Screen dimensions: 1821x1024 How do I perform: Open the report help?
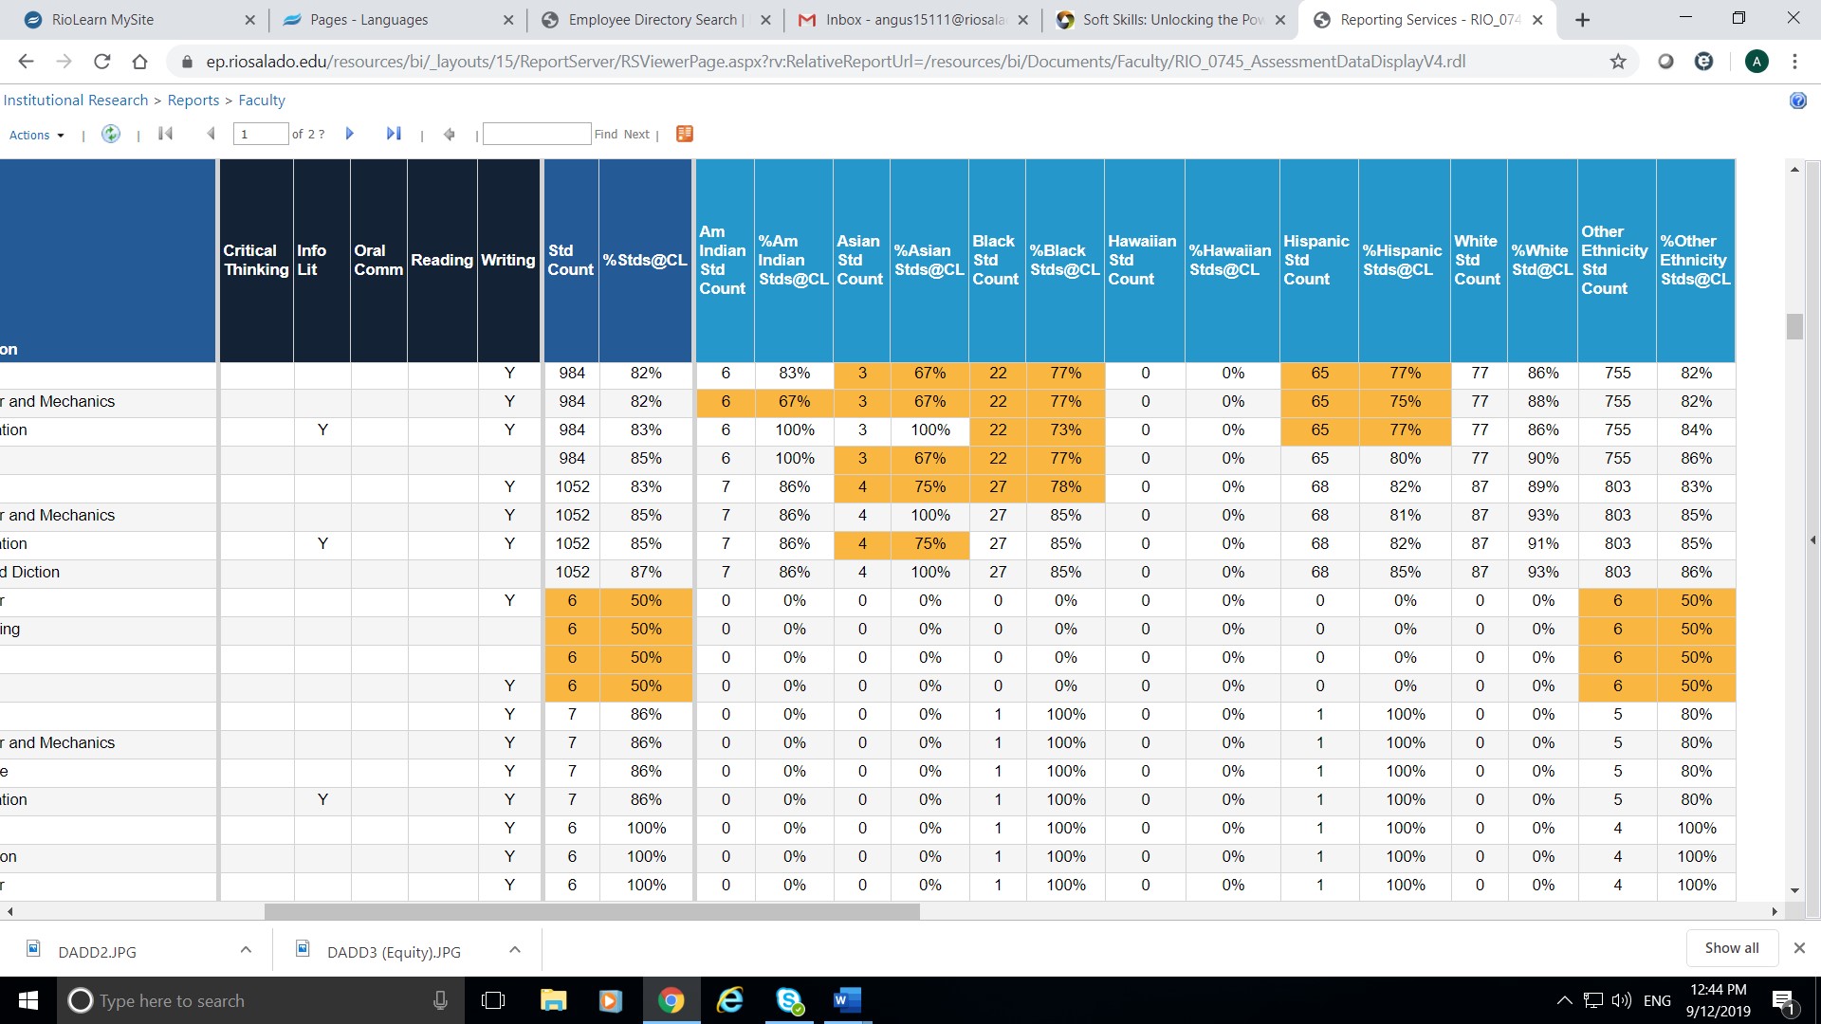click(x=1798, y=100)
